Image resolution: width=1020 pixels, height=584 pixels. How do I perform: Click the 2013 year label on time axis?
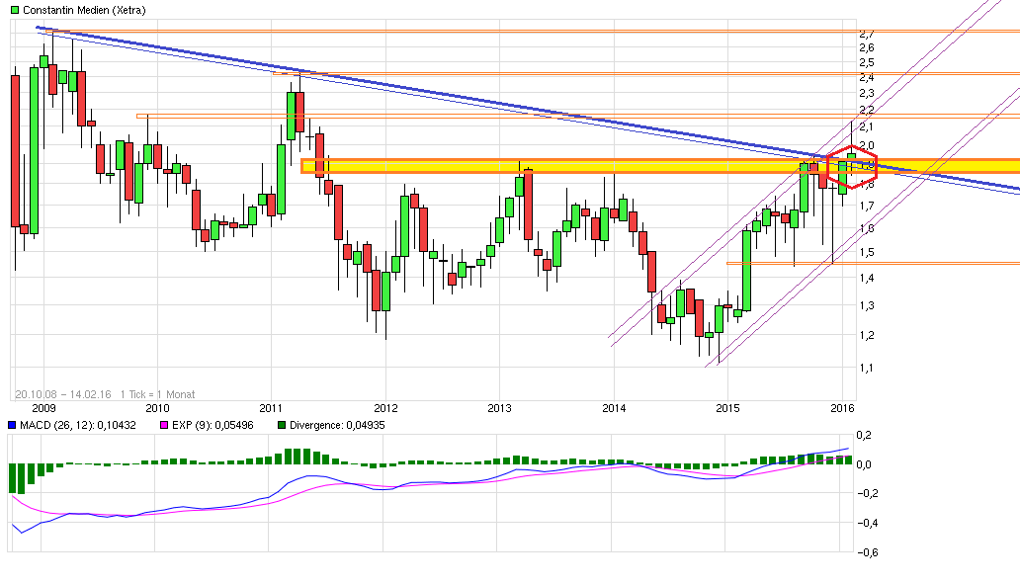coord(499,408)
